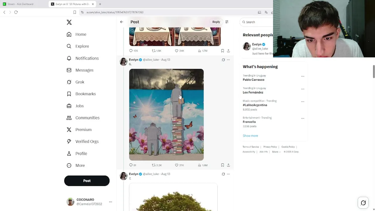Viewport: 375px width, 211px height.
Task: Open Pablo Carrasco trending topic
Action: tap(253, 80)
